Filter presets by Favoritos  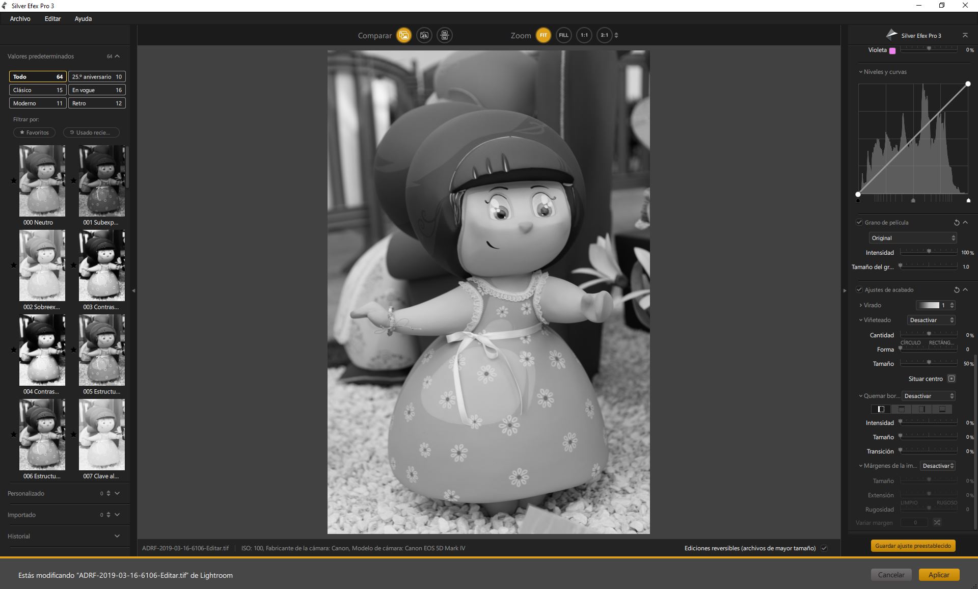[34, 132]
